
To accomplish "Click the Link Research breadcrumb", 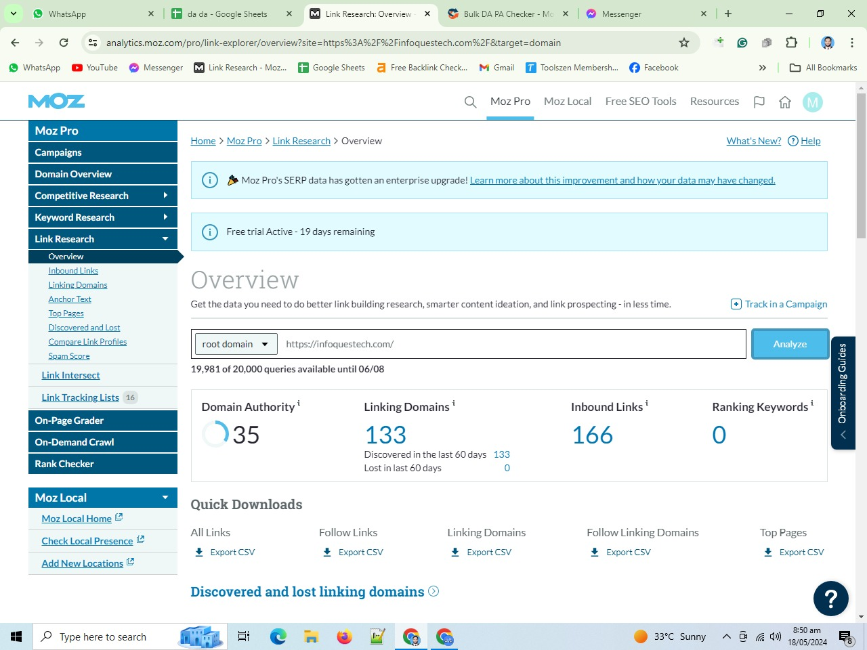I will 301,141.
